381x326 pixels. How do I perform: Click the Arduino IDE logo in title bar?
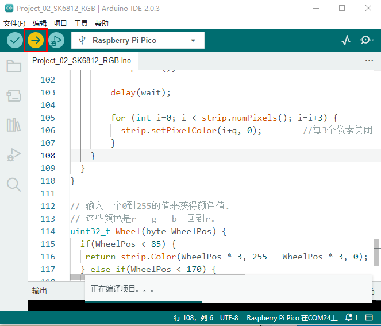[x=9, y=8]
